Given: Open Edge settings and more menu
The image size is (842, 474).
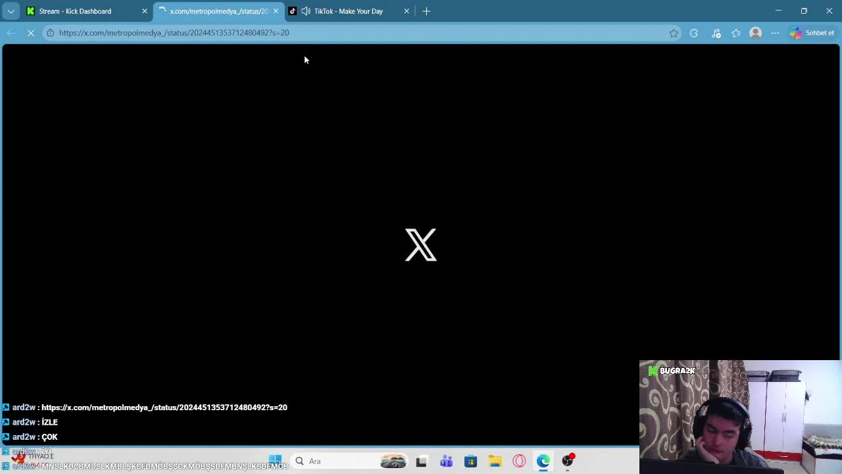Looking at the screenshot, I should pyautogui.click(x=775, y=33).
